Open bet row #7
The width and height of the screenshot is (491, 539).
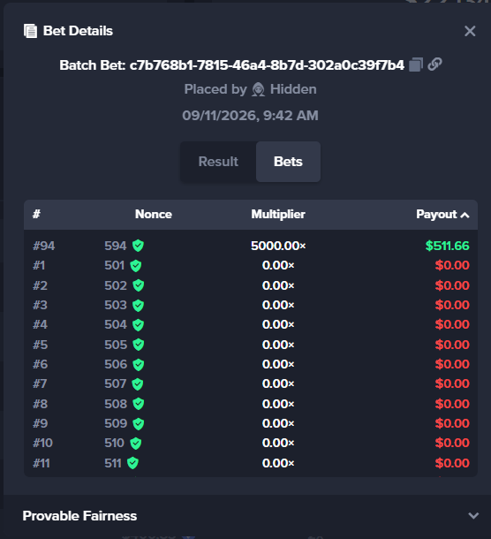tap(251, 383)
